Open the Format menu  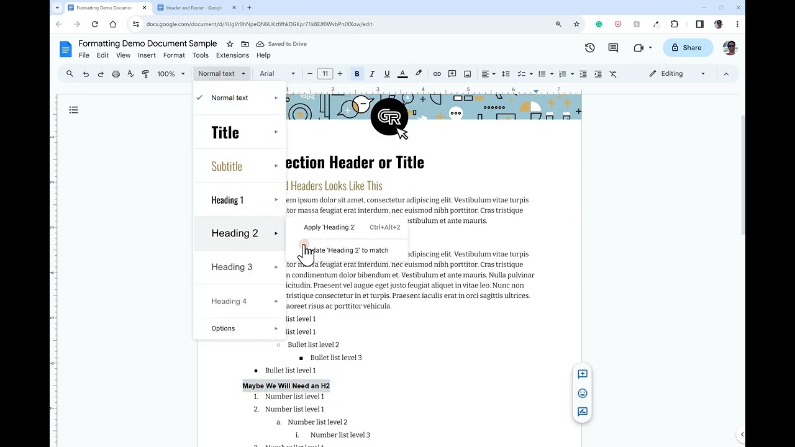point(174,55)
